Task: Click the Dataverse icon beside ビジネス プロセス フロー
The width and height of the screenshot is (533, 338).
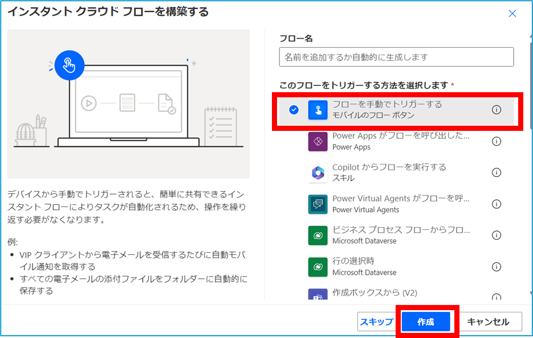Action: click(318, 236)
